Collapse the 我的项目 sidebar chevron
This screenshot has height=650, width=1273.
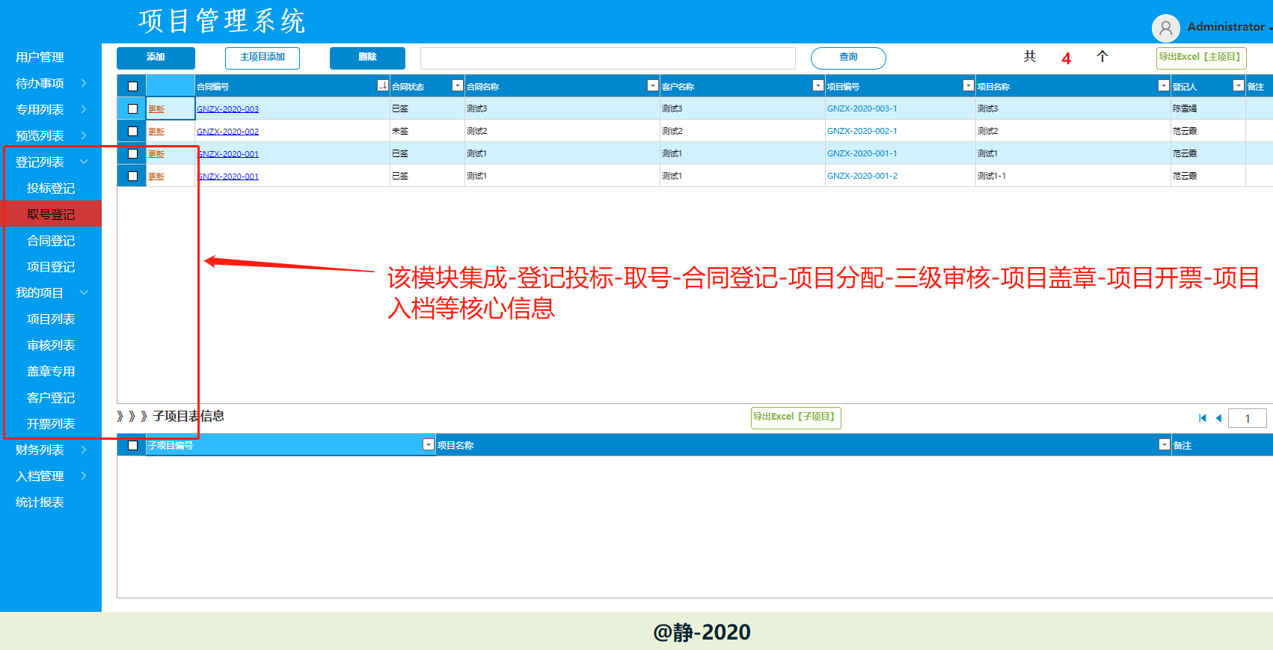84,292
